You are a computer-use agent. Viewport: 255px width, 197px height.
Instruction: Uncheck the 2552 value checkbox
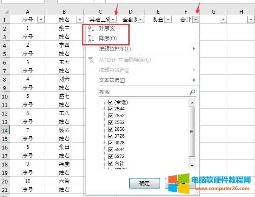111,115
